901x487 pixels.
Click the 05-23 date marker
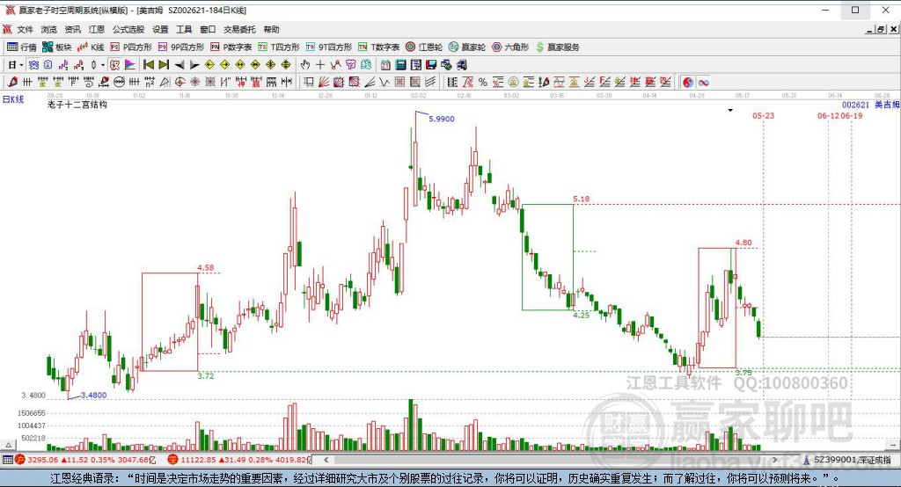pos(763,116)
